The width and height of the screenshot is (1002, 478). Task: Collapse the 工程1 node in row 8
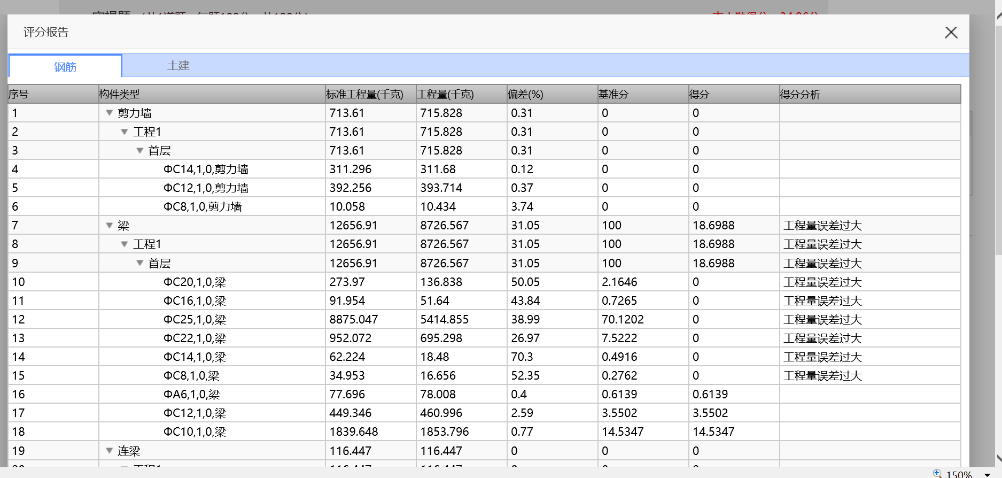[124, 244]
